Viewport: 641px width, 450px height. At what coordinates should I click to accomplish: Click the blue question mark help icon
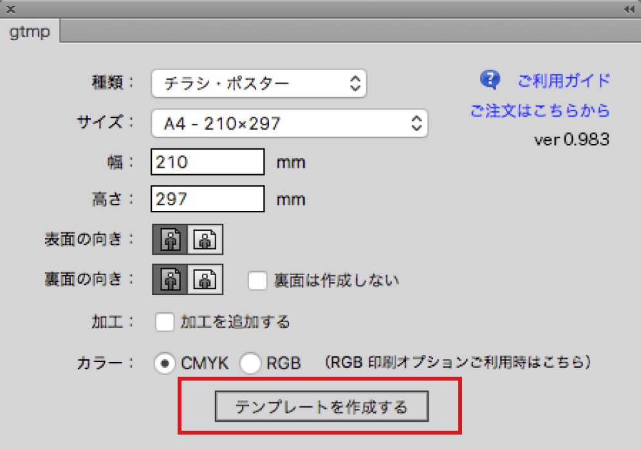(490, 80)
